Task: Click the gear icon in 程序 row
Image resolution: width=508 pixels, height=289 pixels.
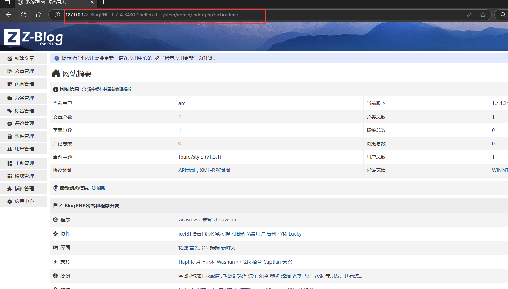Action: coord(55,220)
